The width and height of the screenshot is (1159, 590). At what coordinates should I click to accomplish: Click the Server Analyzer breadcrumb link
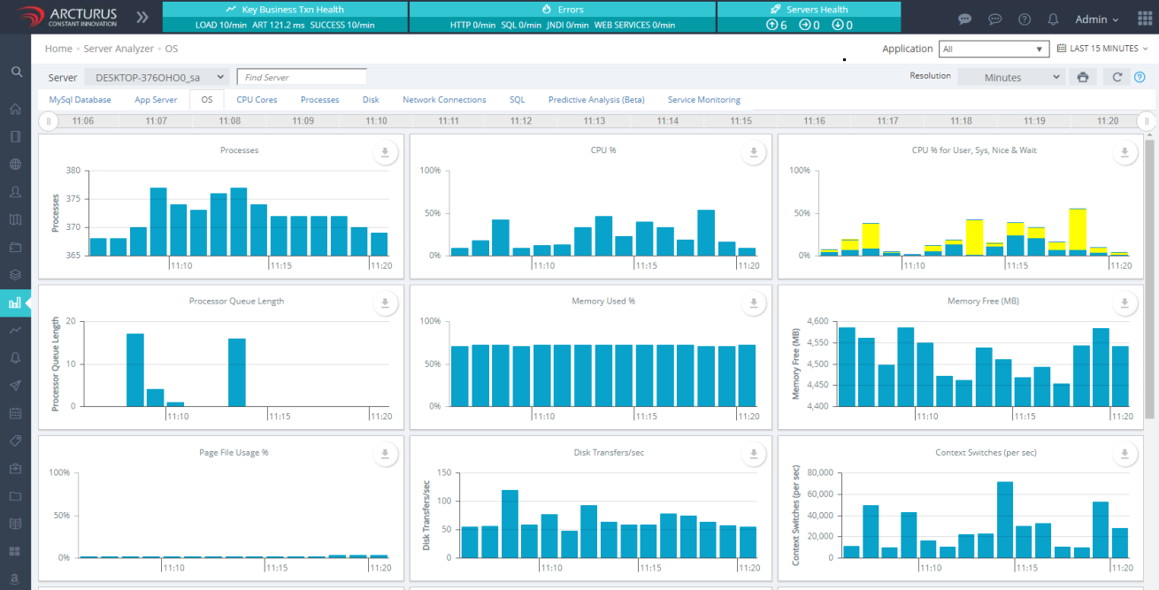pyautogui.click(x=119, y=49)
